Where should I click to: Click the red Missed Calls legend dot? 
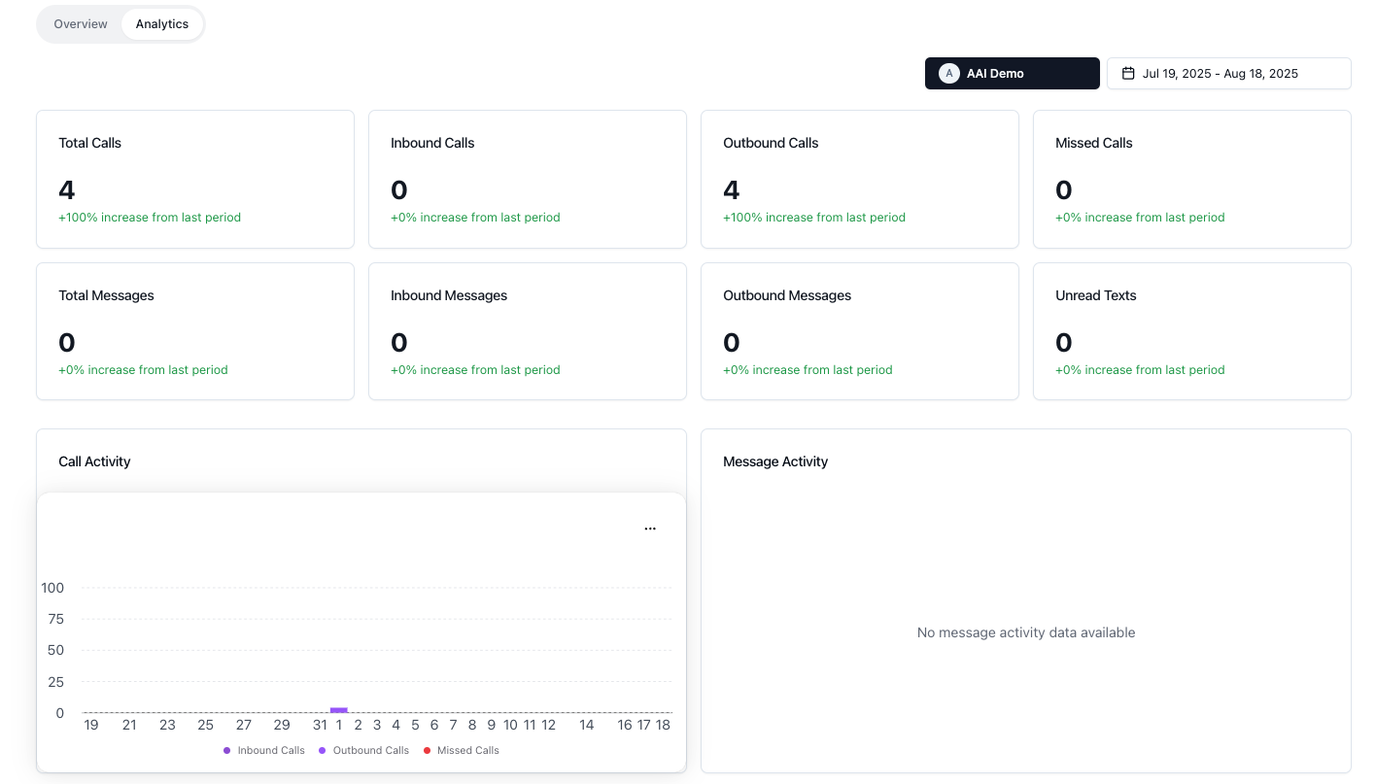(427, 749)
